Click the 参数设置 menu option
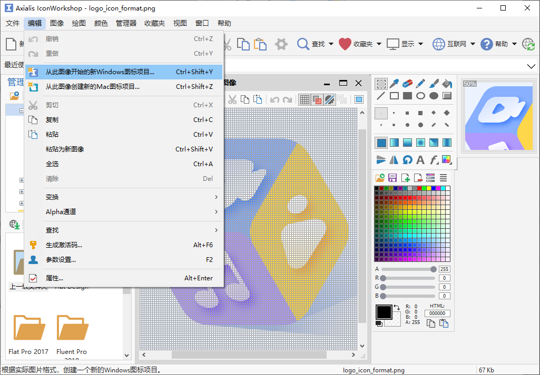Screen dimensions: 540x375 (61, 260)
